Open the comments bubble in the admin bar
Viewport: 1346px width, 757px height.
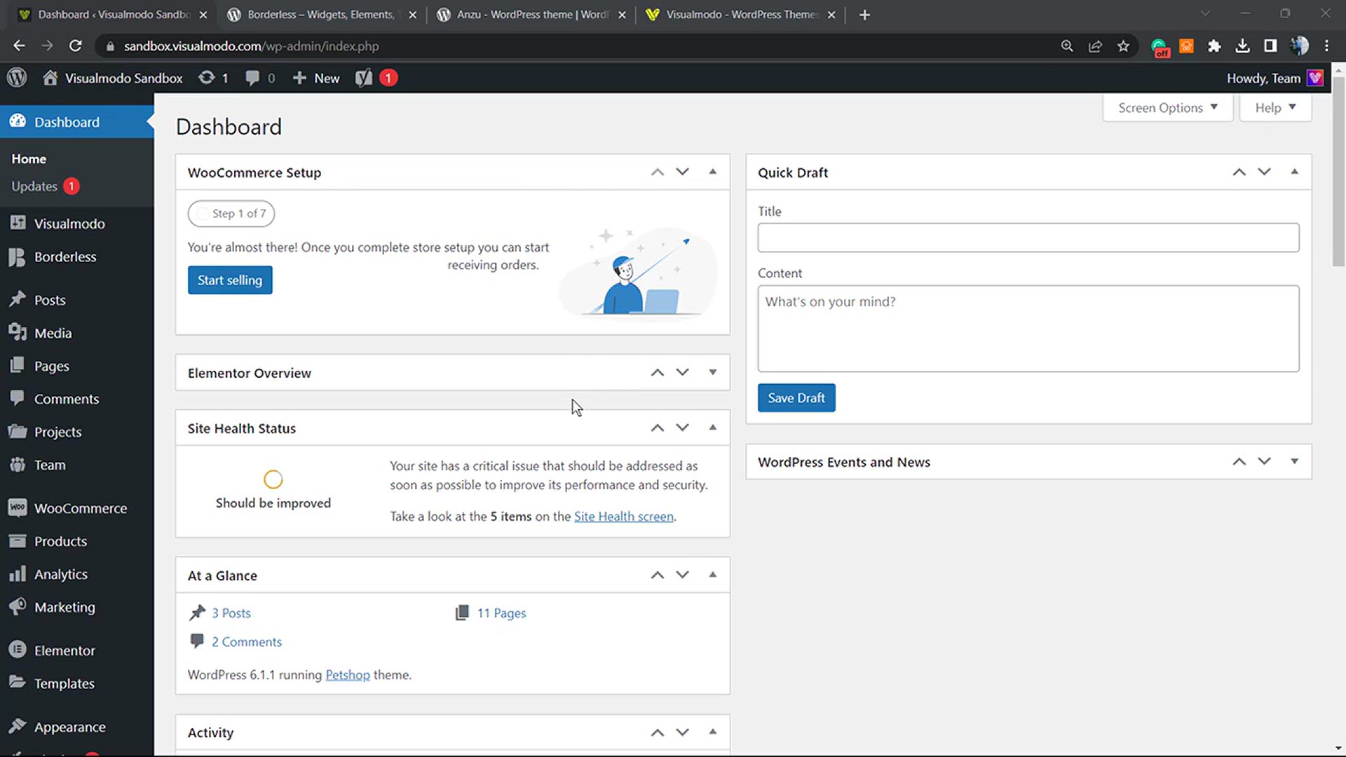(252, 78)
